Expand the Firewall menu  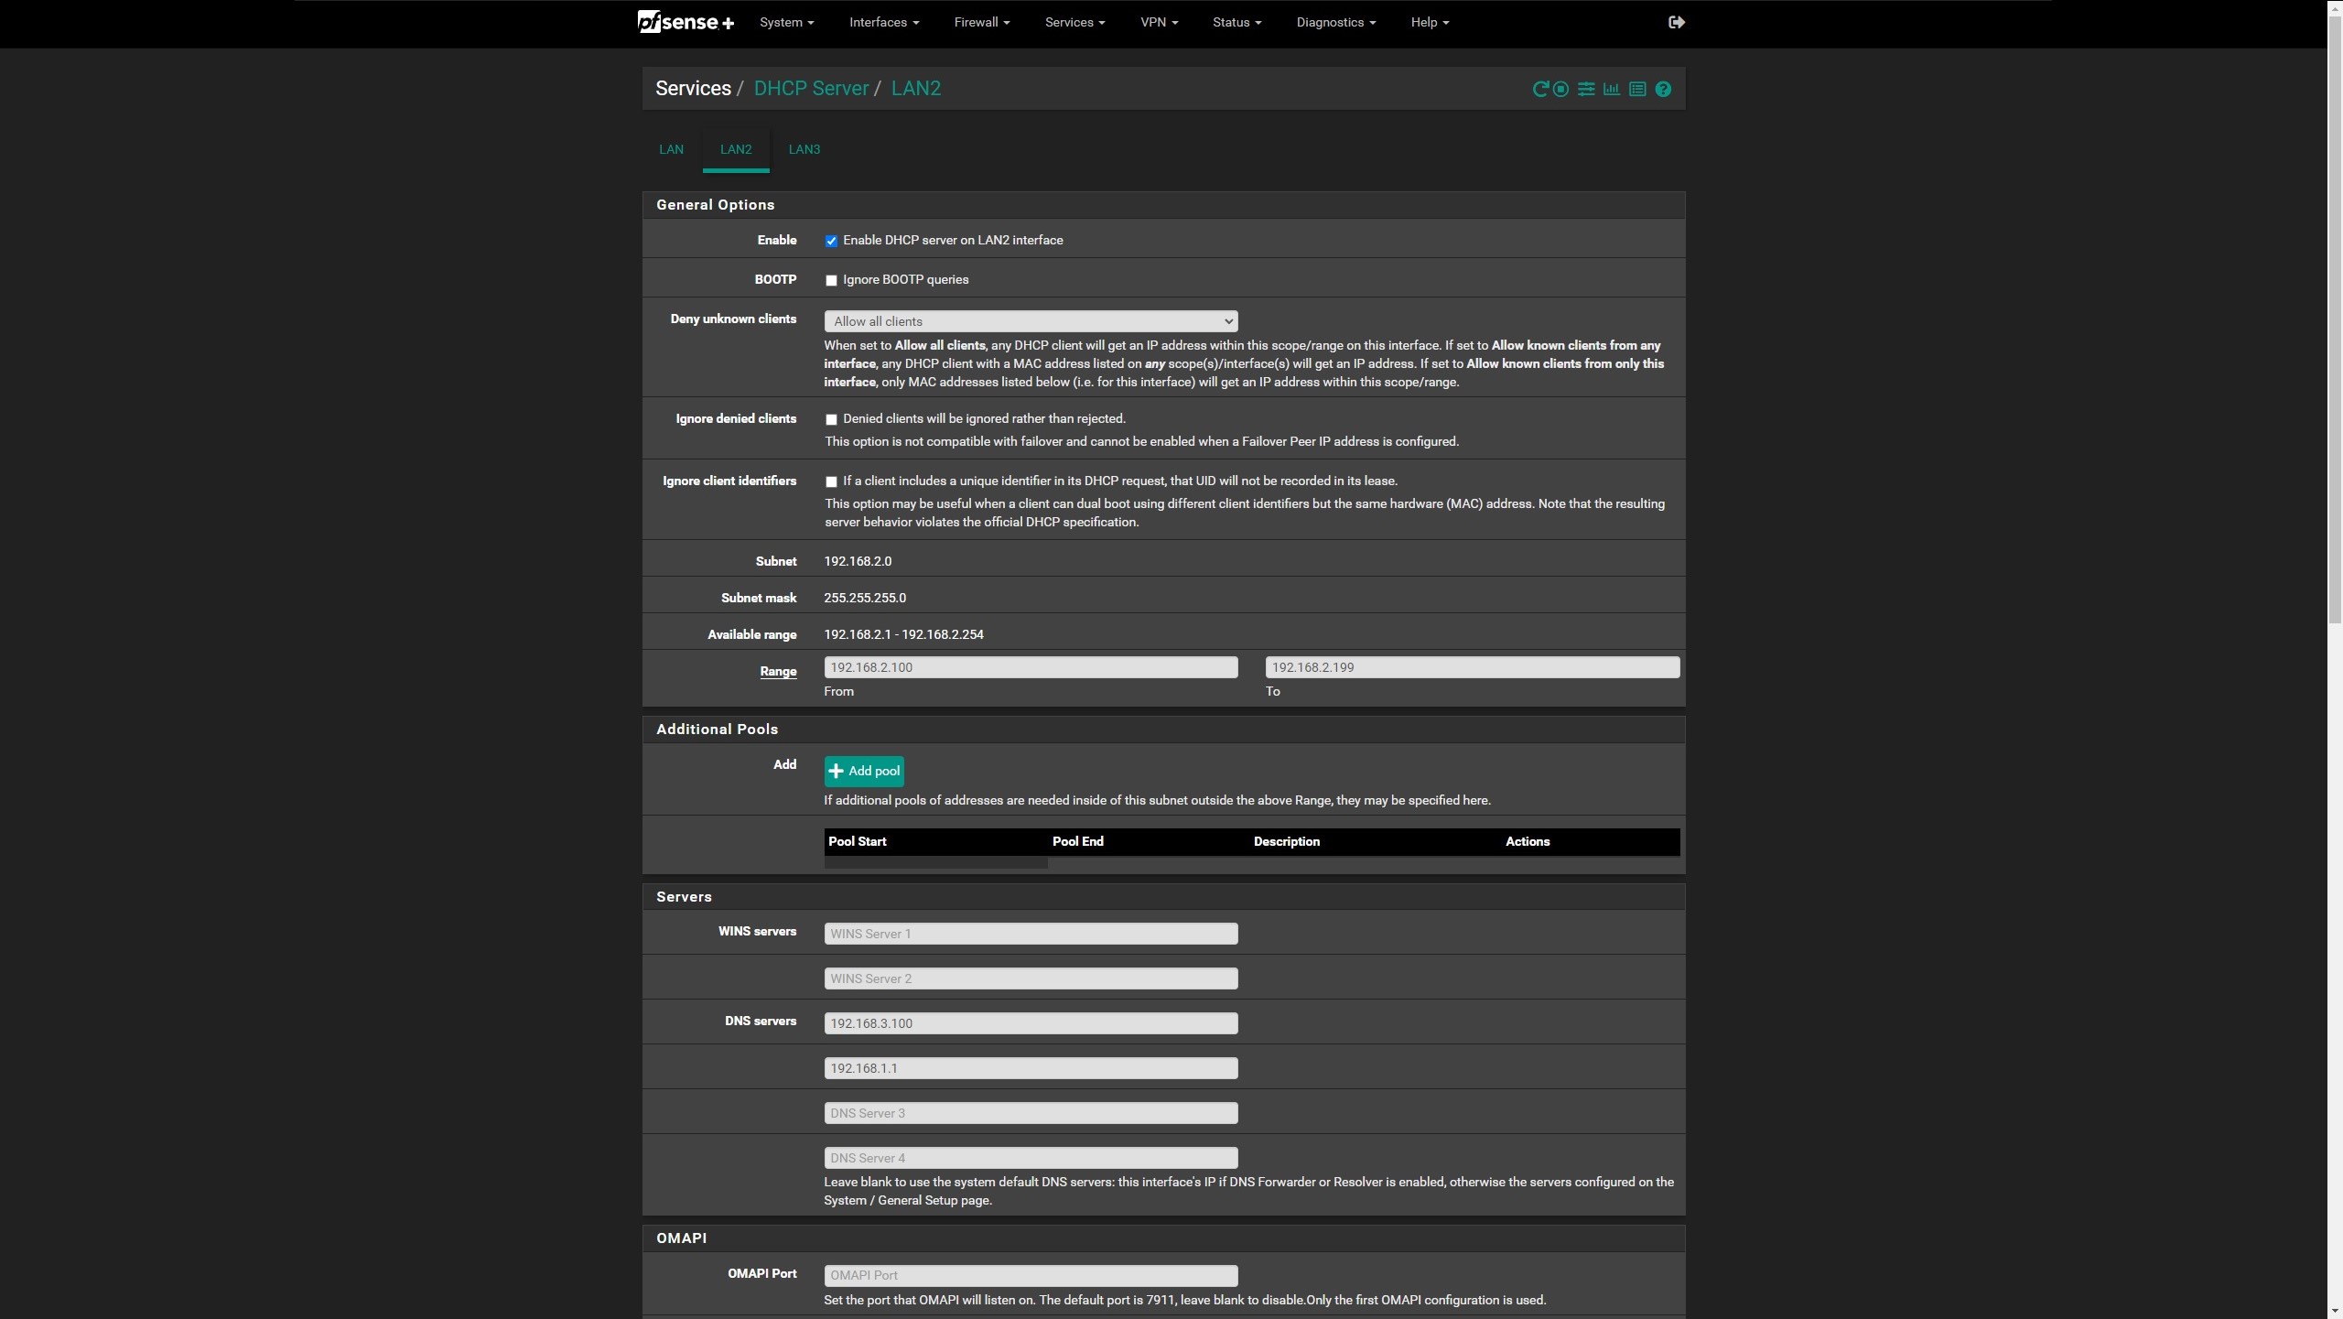[981, 22]
